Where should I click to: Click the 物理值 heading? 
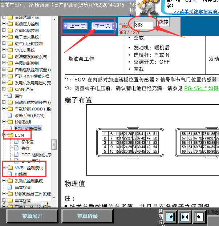(75, 183)
